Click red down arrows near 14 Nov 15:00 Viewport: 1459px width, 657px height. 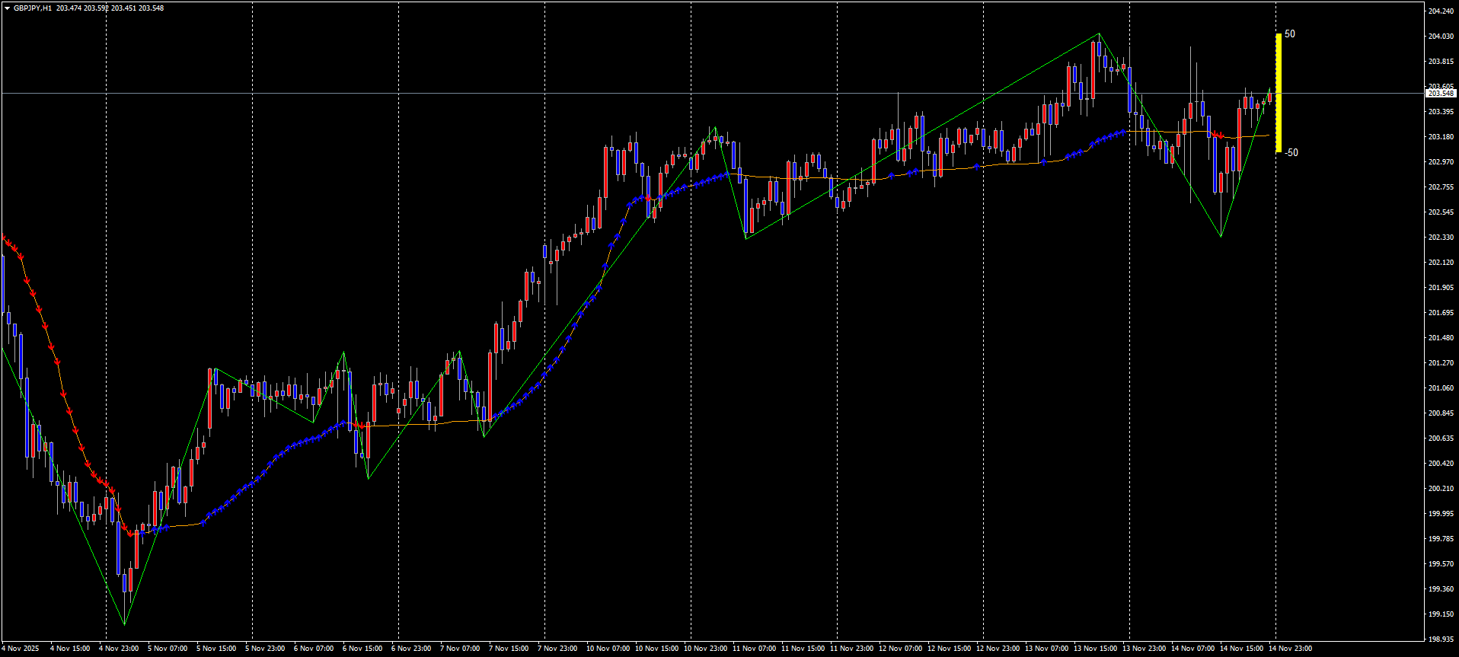tap(1218, 136)
